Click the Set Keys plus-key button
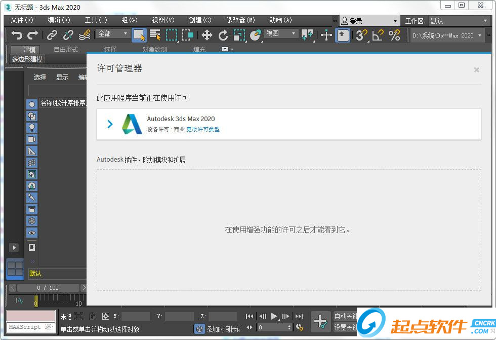This screenshot has width=496, height=340. [x=320, y=321]
